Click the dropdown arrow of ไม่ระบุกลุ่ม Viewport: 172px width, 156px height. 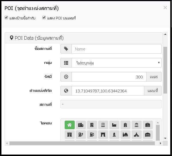coord(159,63)
